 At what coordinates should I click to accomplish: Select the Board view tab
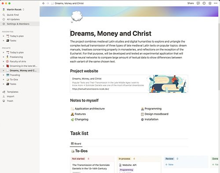point(76,144)
